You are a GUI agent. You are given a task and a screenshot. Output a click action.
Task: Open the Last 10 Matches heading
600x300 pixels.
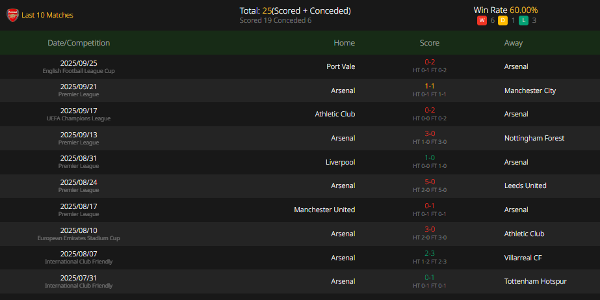[x=47, y=16]
